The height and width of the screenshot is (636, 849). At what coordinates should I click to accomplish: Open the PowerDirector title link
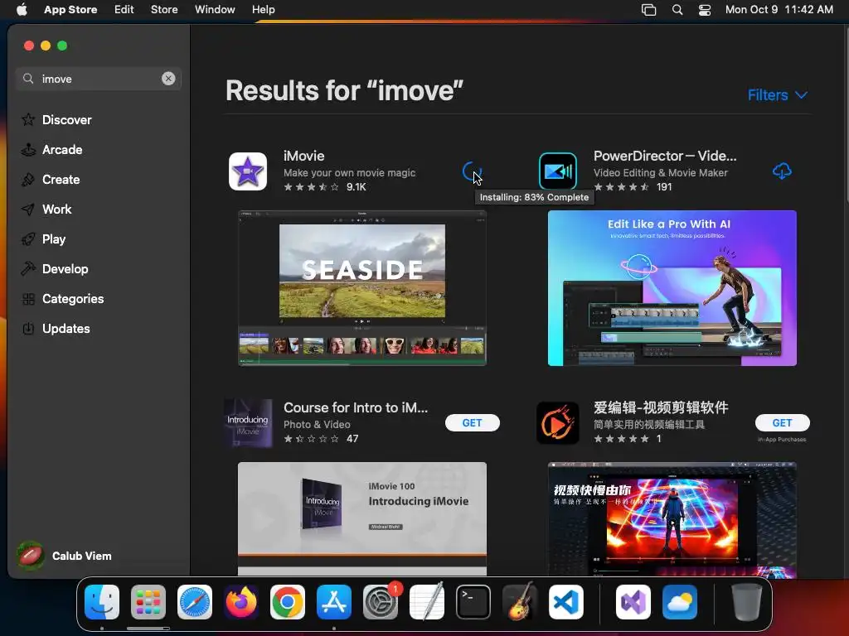coord(665,156)
